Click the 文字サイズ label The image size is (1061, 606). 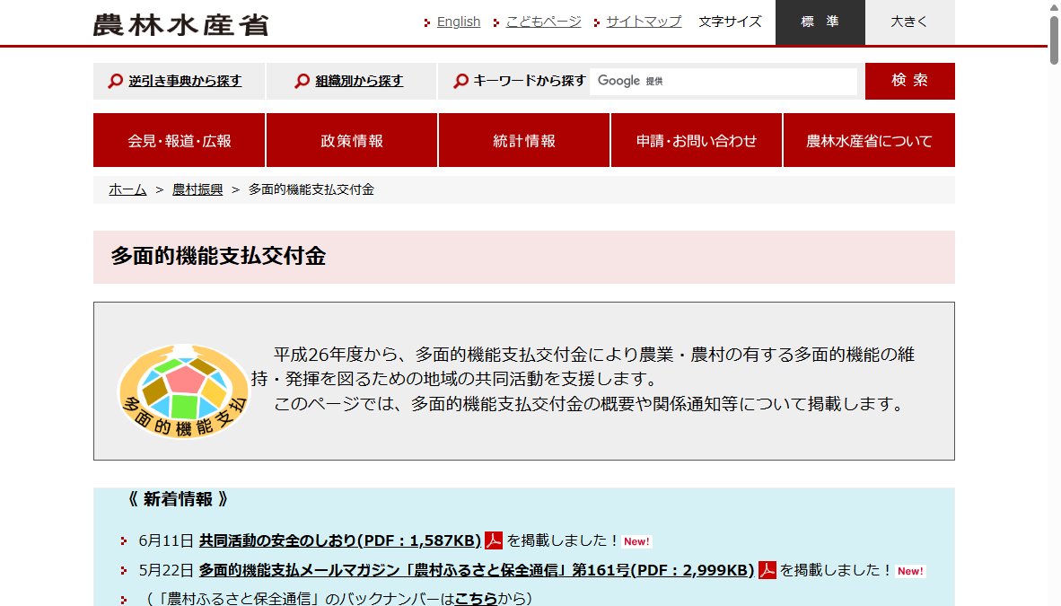coord(730,22)
